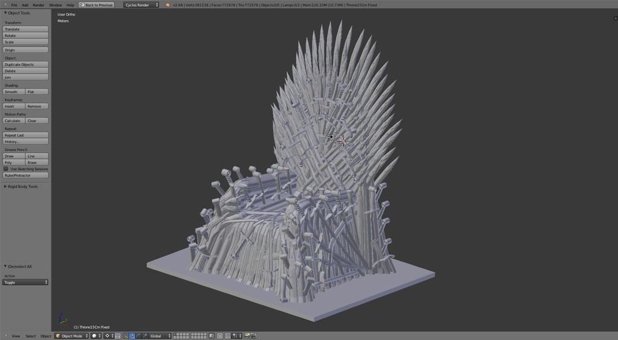Click the Ruler/Protractor button

pyautogui.click(x=25, y=175)
